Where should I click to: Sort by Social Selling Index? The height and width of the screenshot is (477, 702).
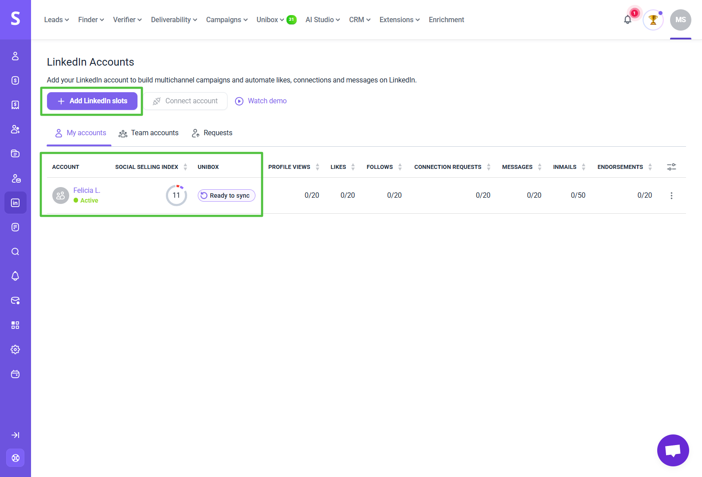[x=185, y=167]
